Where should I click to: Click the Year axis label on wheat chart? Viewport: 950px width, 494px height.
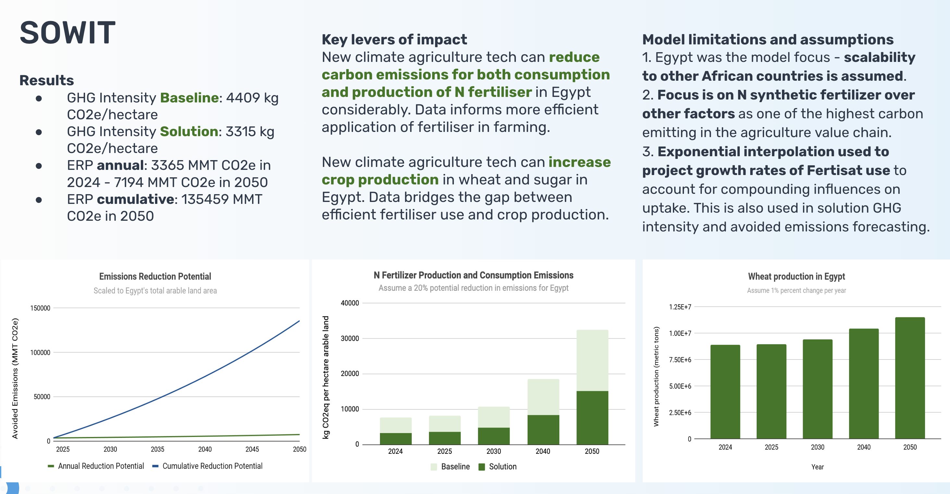coord(818,467)
